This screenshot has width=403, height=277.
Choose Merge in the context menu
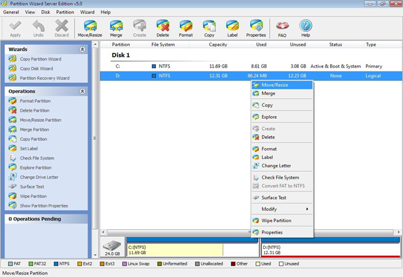[x=282, y=94]
